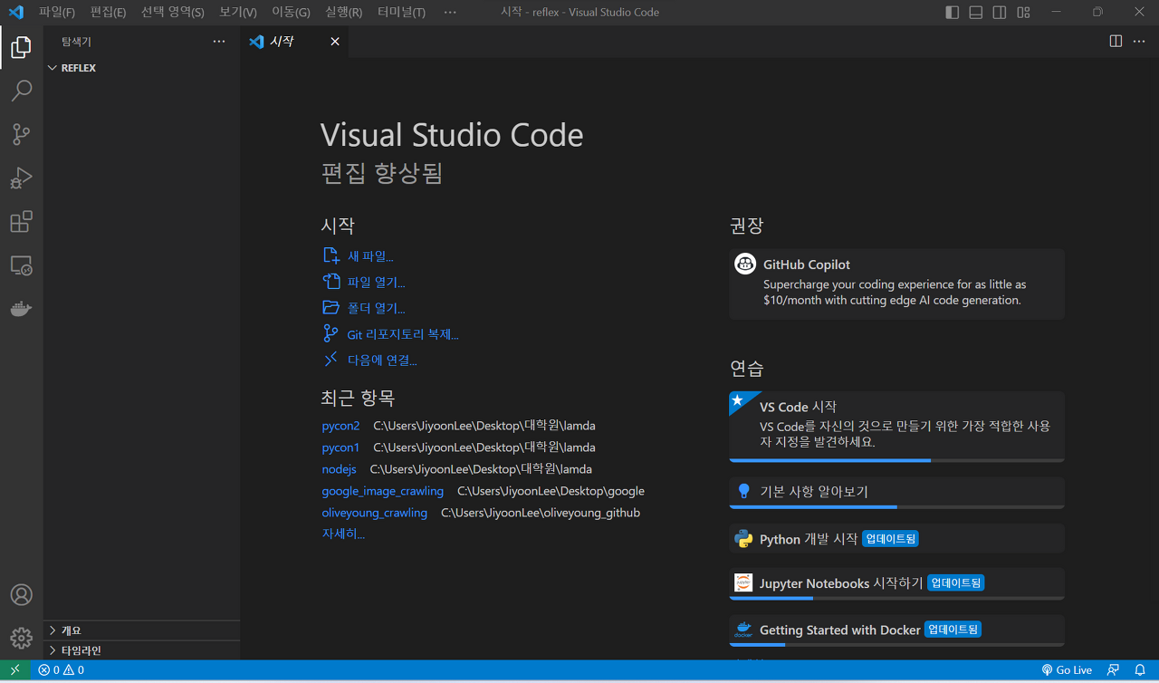
Task: Open the Docker view in activity bar
Action: click(21, 309)
